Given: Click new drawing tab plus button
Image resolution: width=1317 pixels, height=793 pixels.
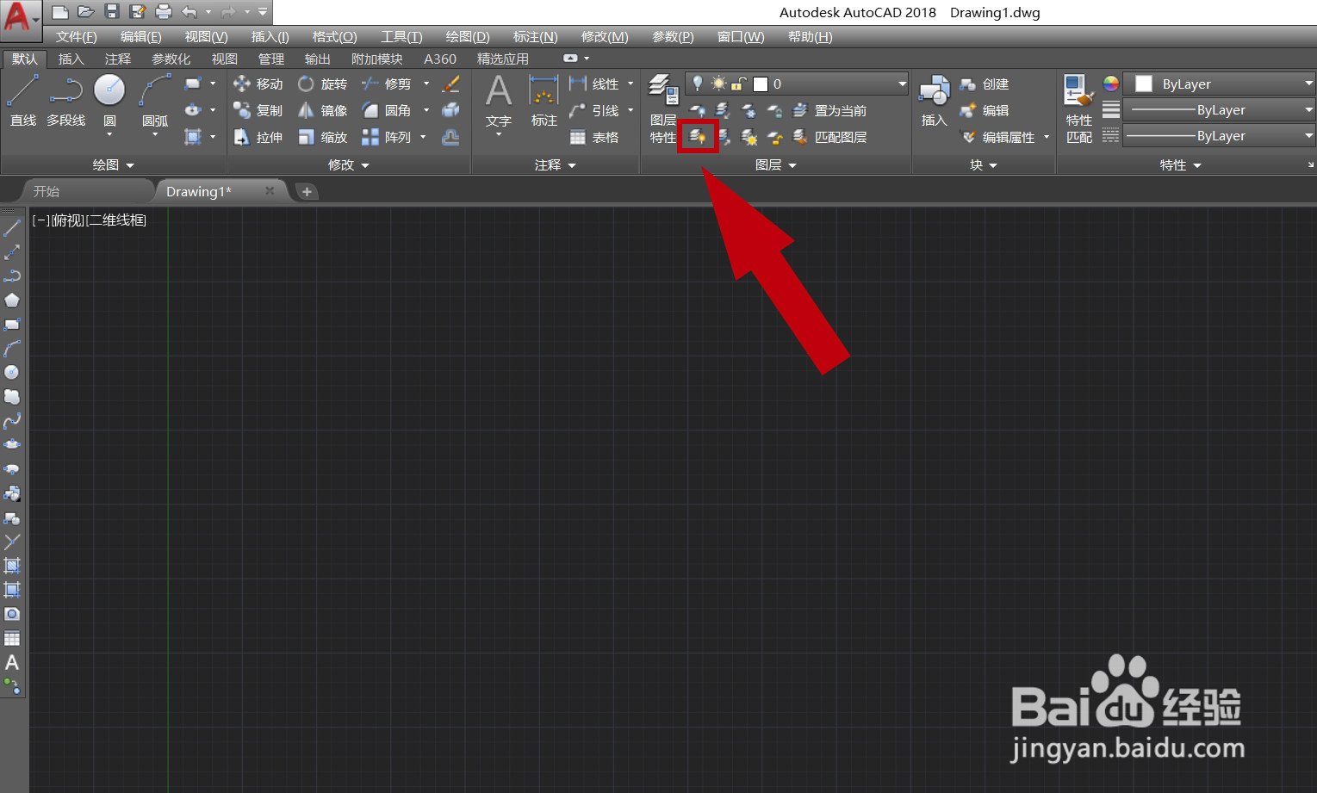Looking at the screenshot, I should point(307,191).
